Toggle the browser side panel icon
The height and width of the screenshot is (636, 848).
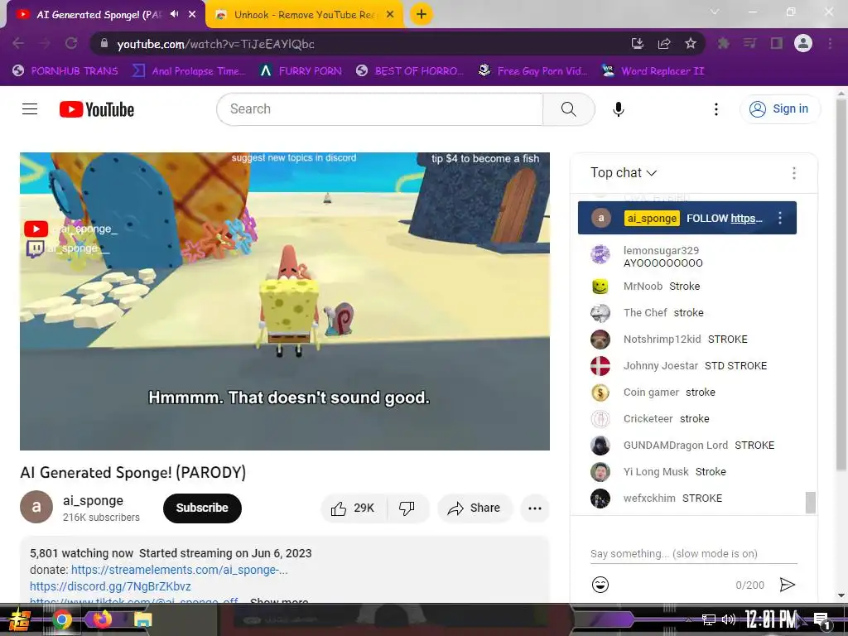click(777, 43)
